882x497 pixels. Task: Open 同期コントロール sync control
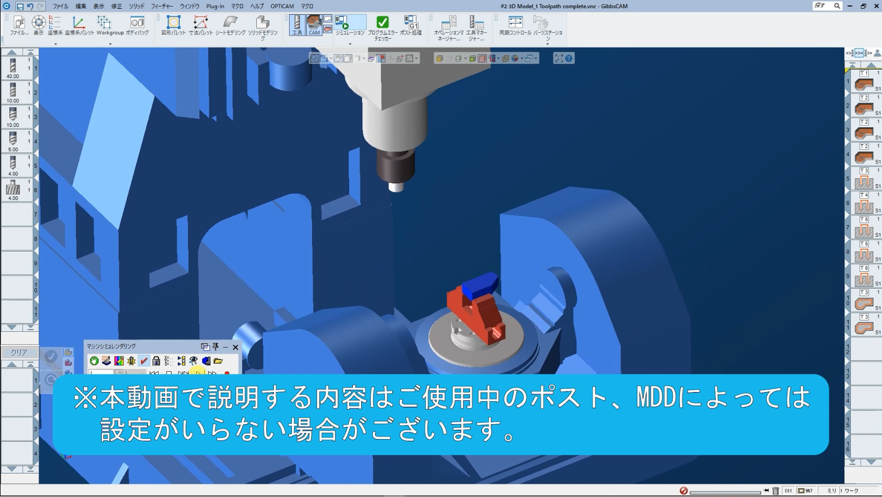[515, 25]
